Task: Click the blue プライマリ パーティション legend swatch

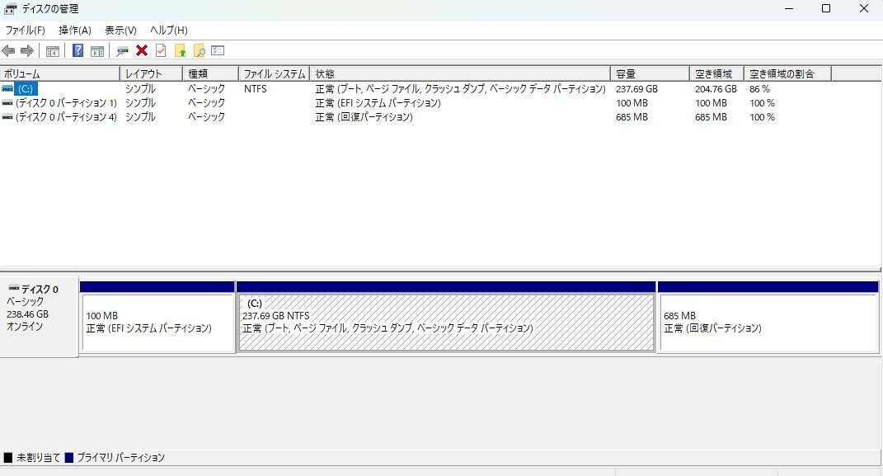Action: click(69, 457)
